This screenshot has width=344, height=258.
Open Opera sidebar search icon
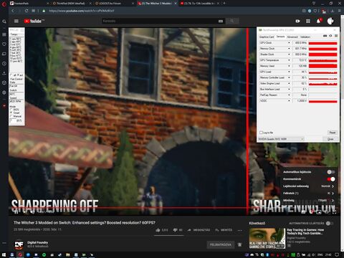tap(4, 21)
